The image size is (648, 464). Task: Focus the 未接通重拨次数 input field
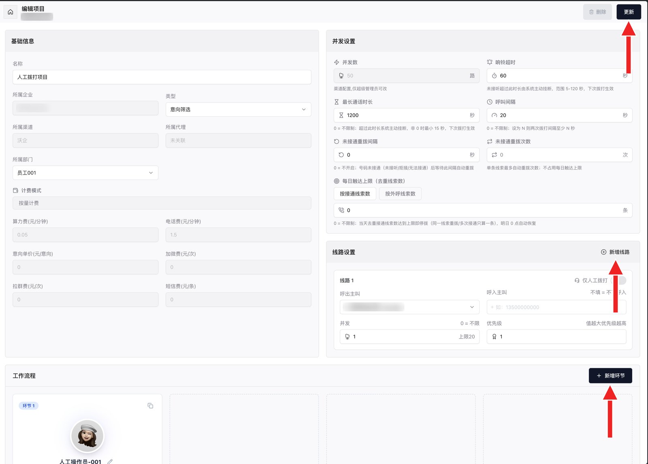click(559, 155)
